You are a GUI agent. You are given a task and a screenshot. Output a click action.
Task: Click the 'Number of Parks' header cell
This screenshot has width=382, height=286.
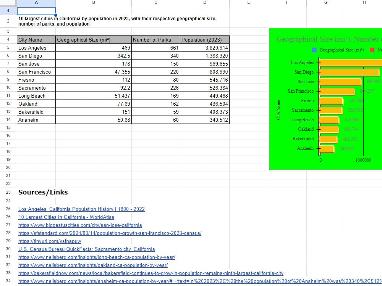point(156,40)
